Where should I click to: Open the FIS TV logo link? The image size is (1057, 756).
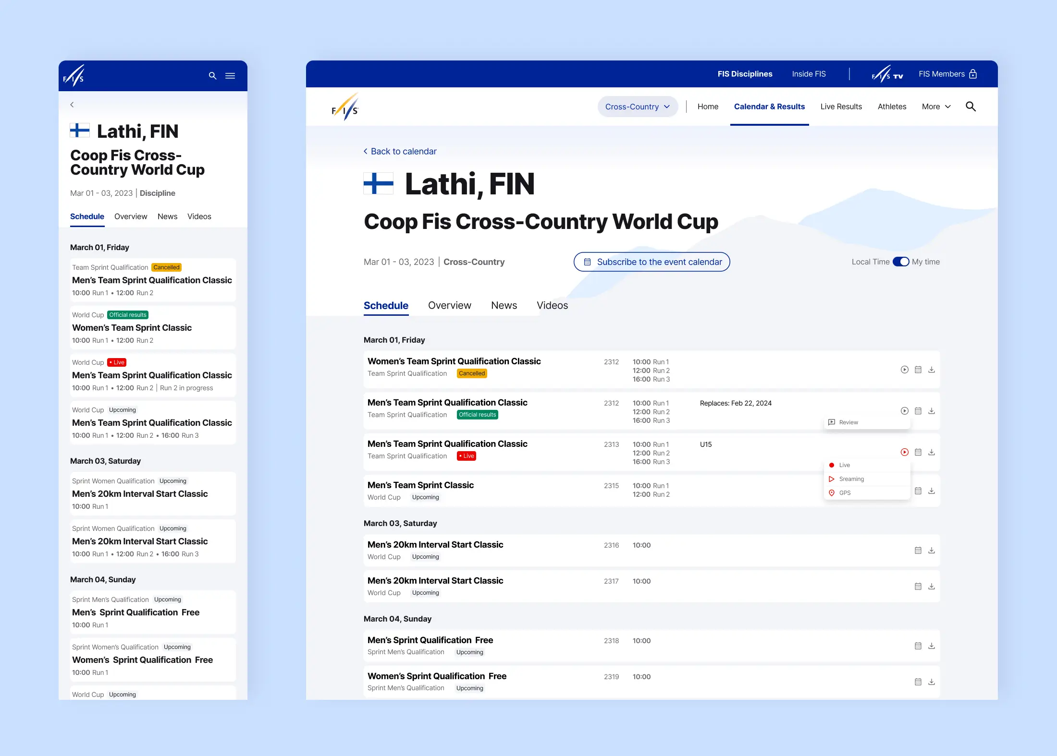click(887, 74)
